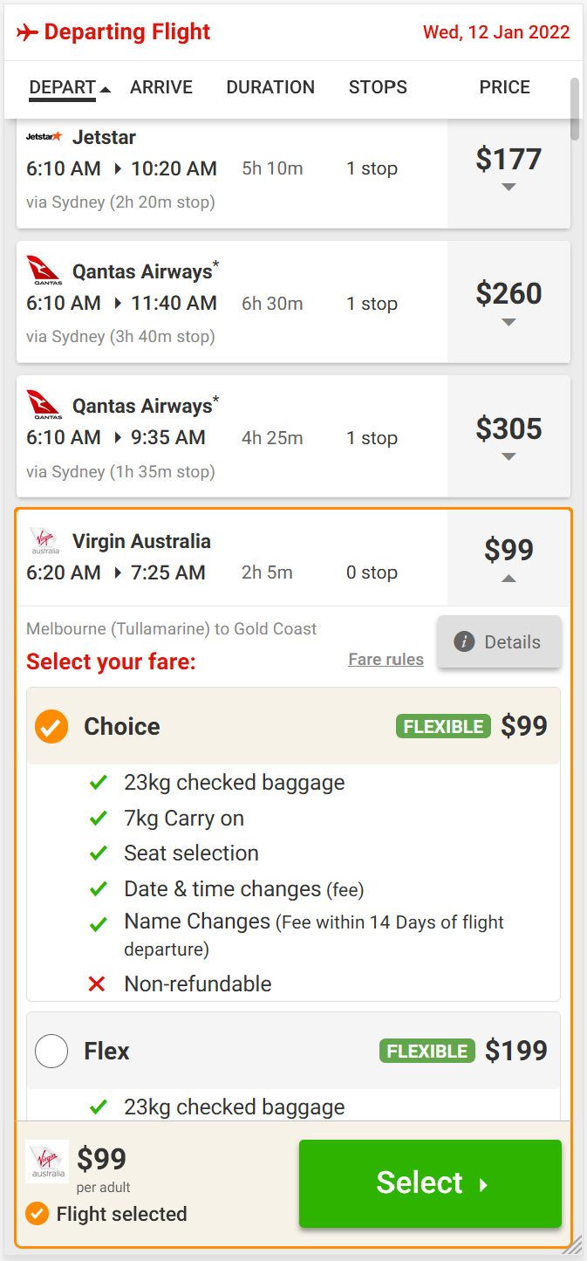Select the Choice fare radio button

pyautogui.click(x=51, y=726)
